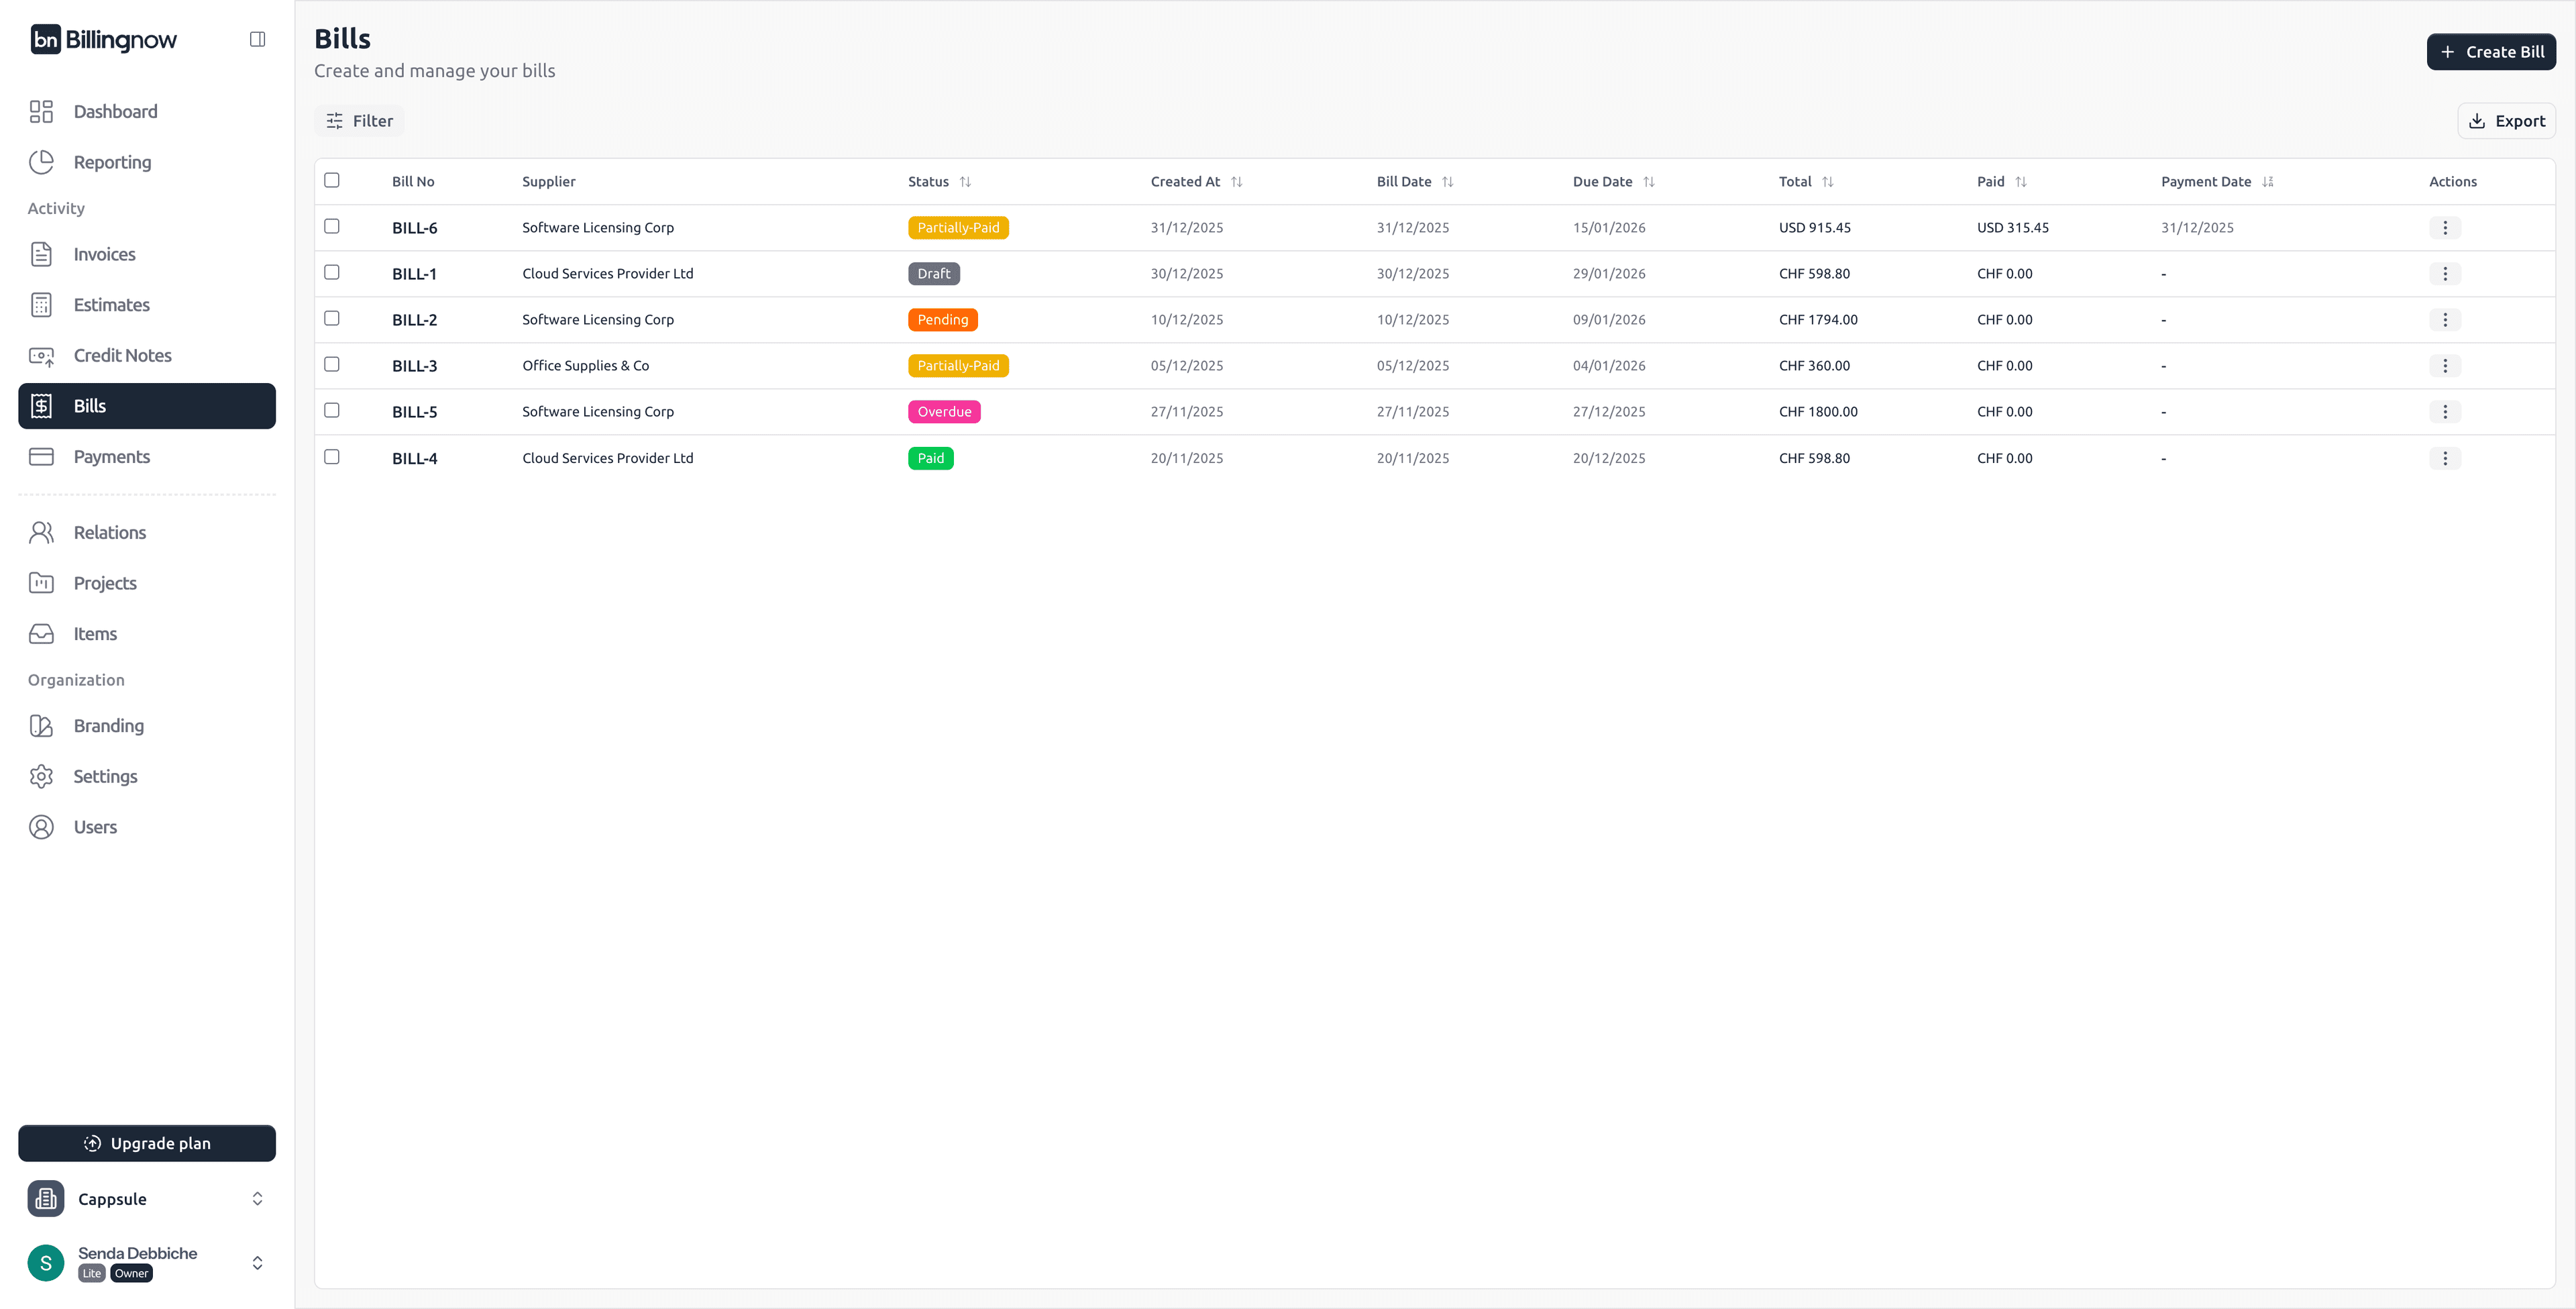
Task: Click the Due Date sort icon
Action: (x=1648, y=182)
